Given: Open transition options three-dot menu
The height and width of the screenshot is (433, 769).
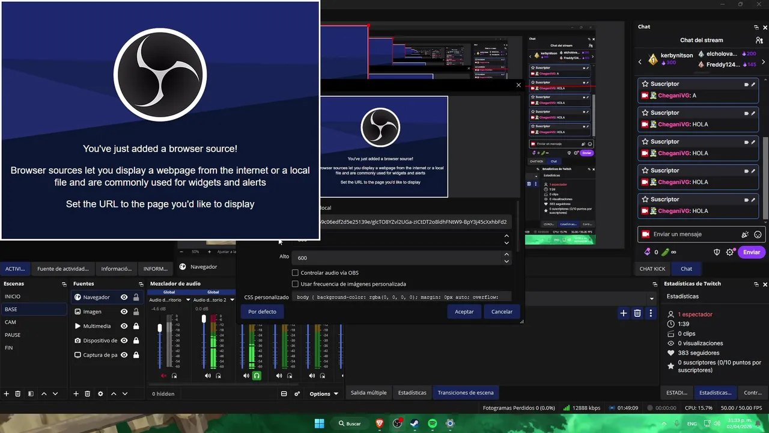Looking at the screenshot, I should (x=651, y=313).
